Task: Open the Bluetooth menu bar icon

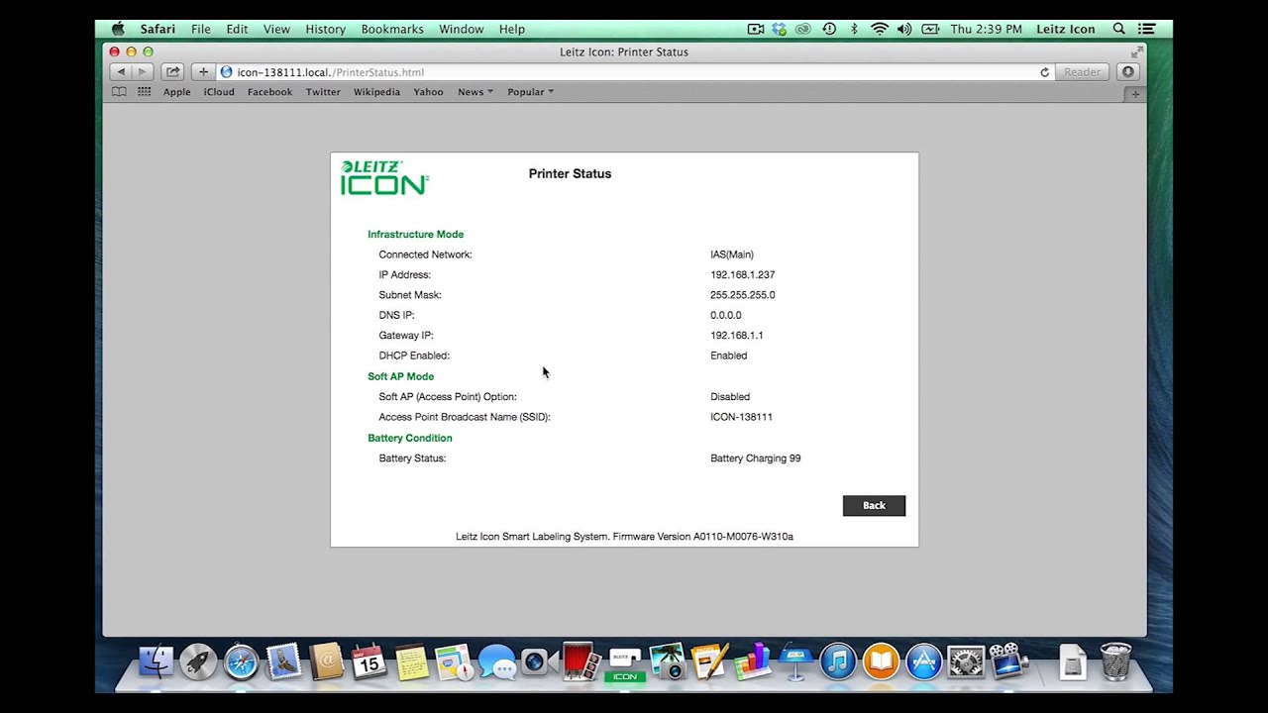Action: point(854,29)
